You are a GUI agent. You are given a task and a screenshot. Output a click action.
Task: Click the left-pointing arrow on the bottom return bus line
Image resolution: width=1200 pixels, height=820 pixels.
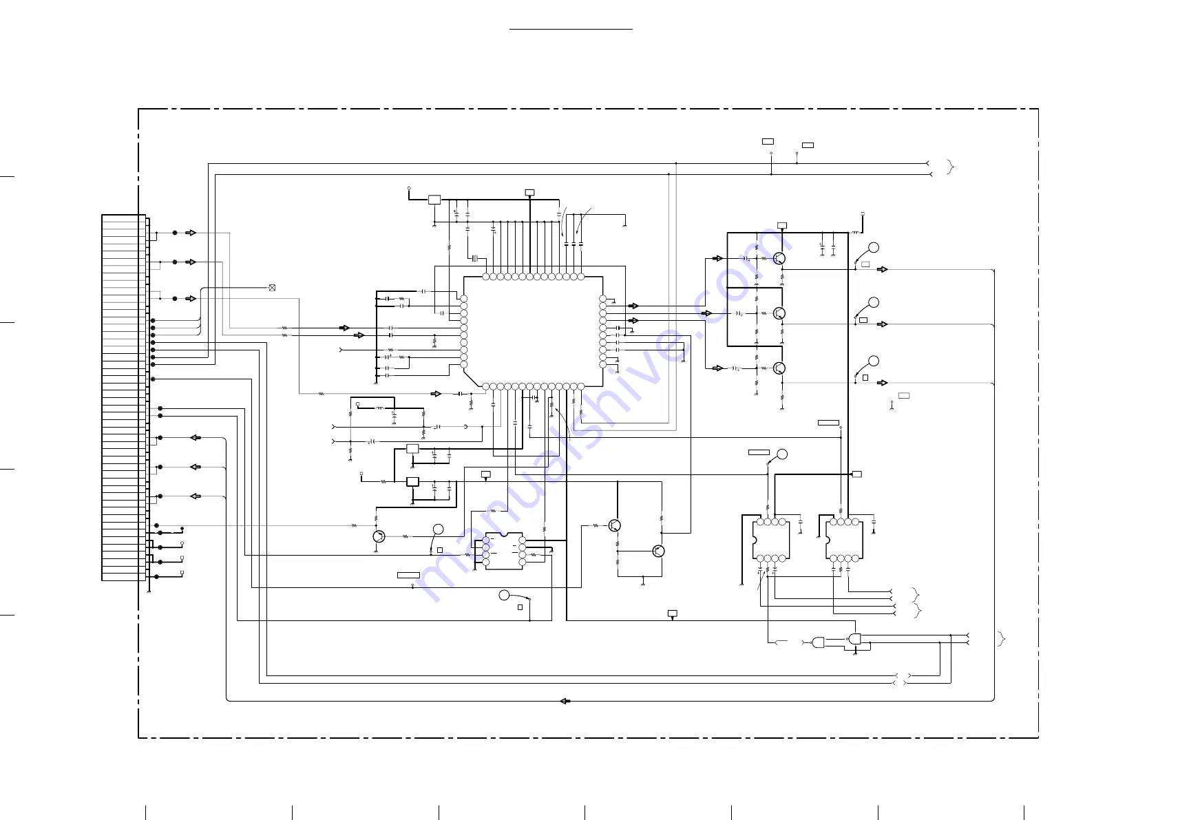565,701
